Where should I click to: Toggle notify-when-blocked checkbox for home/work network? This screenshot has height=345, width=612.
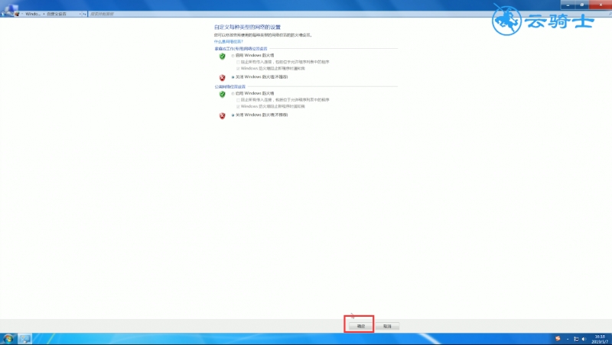point(238,69)
